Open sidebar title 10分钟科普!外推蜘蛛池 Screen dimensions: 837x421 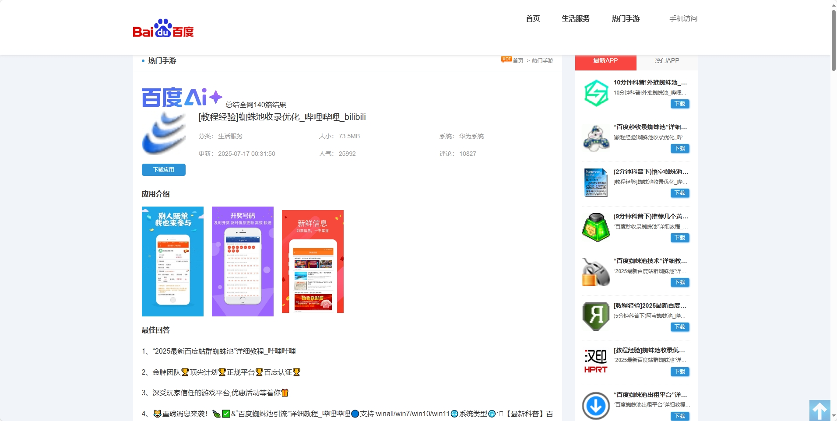coord(650,82)
